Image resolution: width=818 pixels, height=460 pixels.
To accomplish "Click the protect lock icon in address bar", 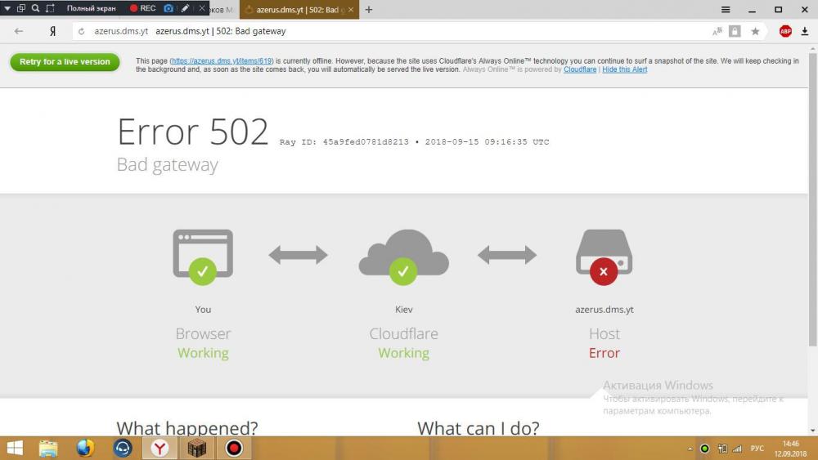I will 735,31.
